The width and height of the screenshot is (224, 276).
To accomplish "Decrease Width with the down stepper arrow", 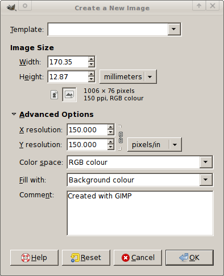I will (x=92, y=64).
